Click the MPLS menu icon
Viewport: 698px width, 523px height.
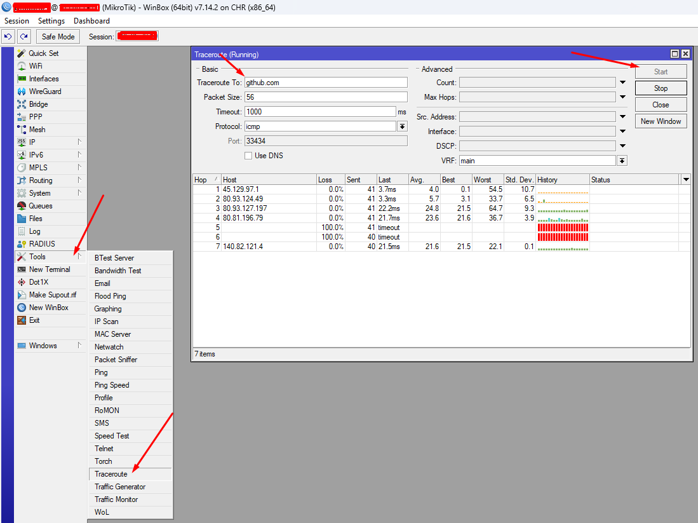point(22,168)
